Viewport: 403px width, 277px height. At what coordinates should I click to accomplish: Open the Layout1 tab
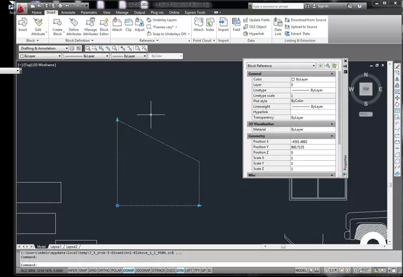pos(55,247)
